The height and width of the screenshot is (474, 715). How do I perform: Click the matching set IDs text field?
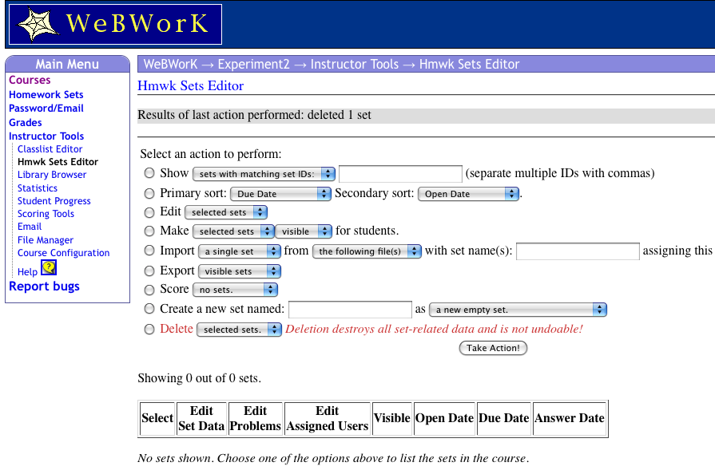(x=400, y=173)
